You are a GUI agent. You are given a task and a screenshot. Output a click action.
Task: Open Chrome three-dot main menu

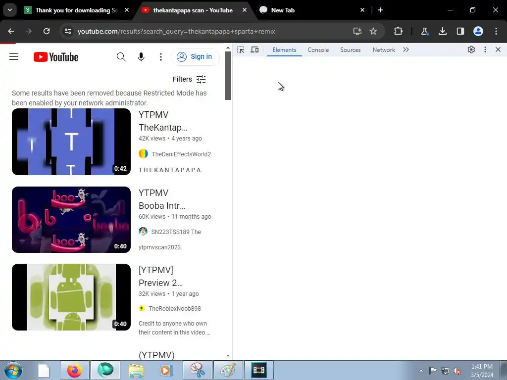(496, 31)
